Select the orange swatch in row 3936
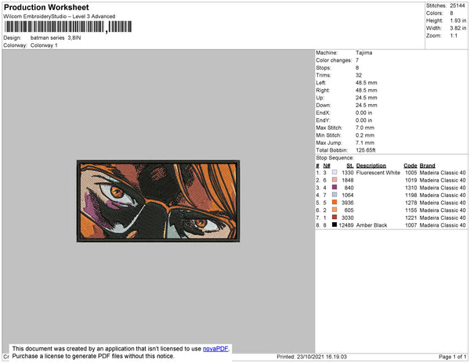The width and height of the screenshot is (470, 363). click(334, 203)
